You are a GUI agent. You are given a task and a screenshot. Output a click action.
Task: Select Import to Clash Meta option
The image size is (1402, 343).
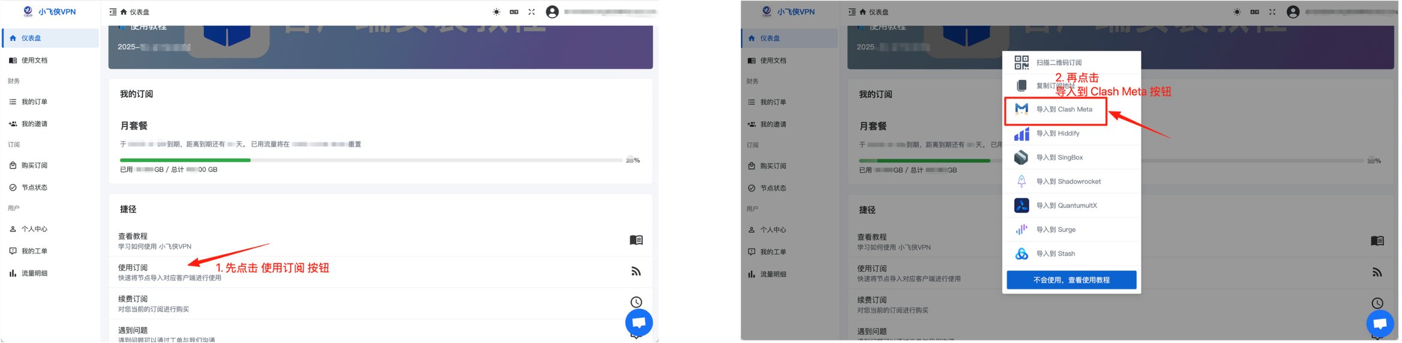1064,109
